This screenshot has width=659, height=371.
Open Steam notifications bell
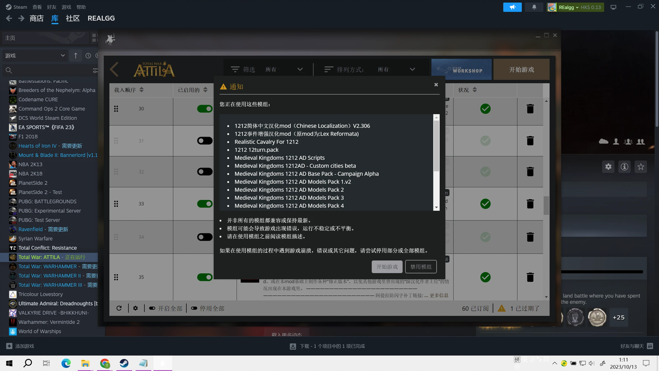(x=534, y=7)
